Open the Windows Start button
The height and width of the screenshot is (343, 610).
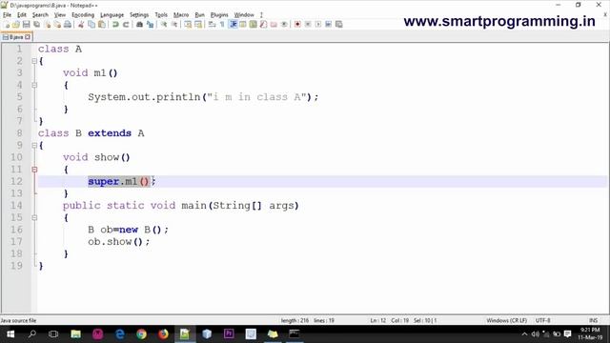pos(10,334)
